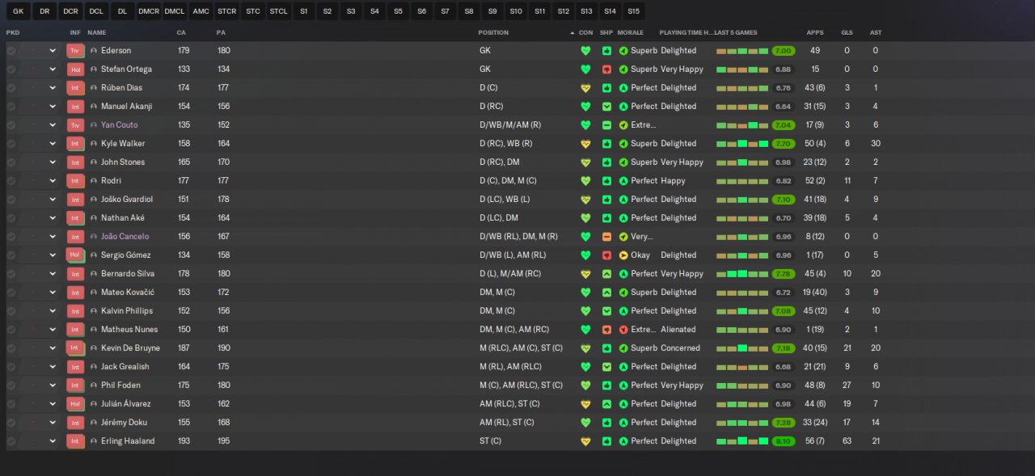This screenshot has width=1035, height=476.
Task: Click Haaland's last 5 games form bar
Action: [742, 440]
